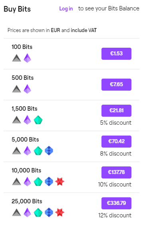Click red star gem under 10,000 Bits
This screenshot has width=149, height=229.
[x=60, y=182]
